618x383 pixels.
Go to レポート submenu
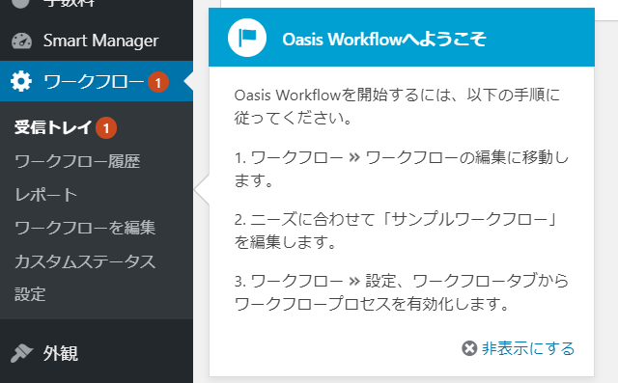[45, 195]
